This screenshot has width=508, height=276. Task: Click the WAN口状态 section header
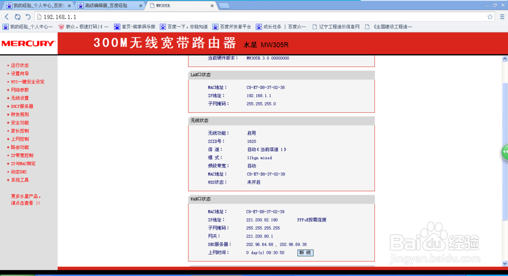pos(281,199)
